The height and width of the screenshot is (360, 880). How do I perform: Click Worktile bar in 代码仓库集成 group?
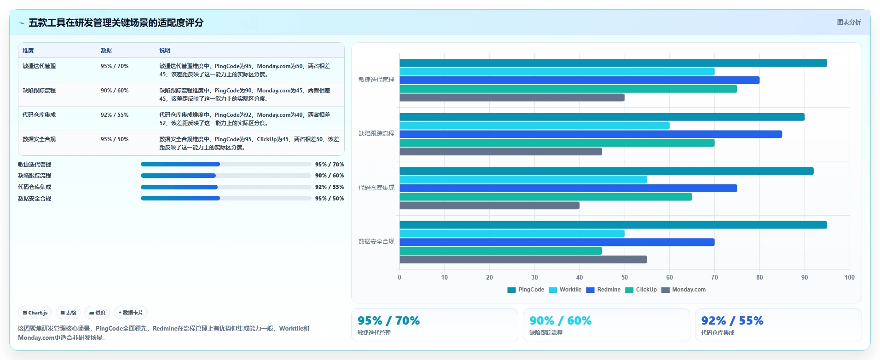[523, 179]
